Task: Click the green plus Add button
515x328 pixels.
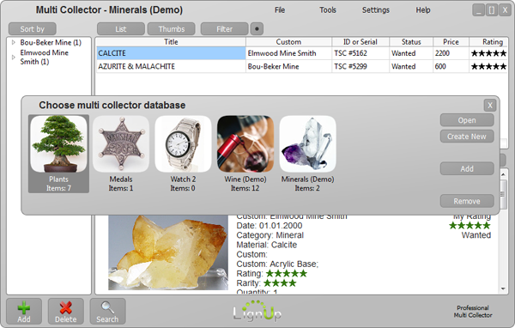Action: tap(24, 311)
